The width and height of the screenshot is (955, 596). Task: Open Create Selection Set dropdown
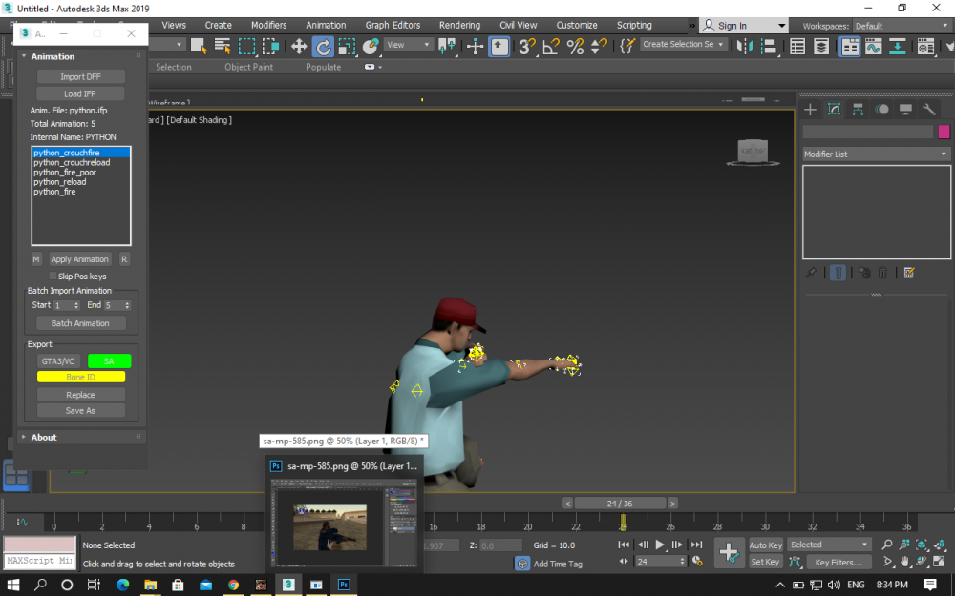coord(684,45)
